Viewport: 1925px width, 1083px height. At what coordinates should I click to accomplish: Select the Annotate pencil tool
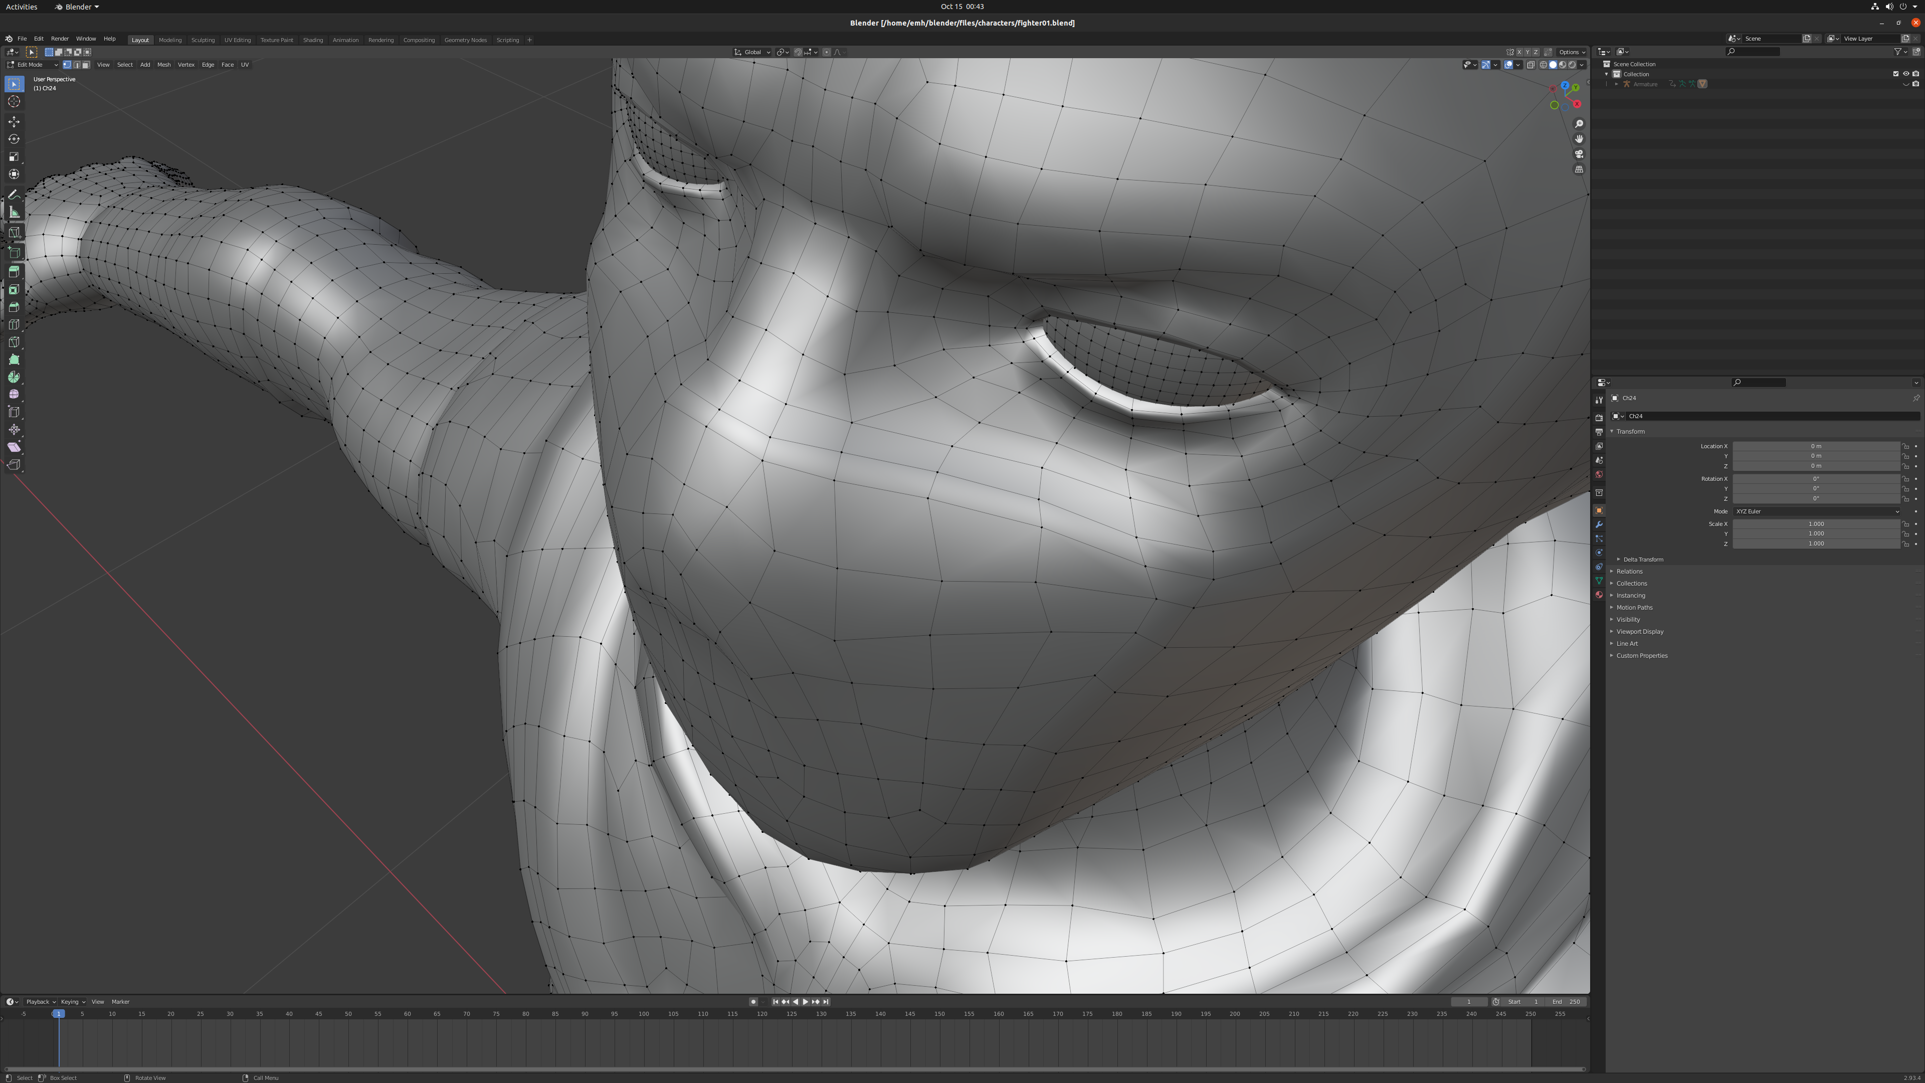[14, 195]
